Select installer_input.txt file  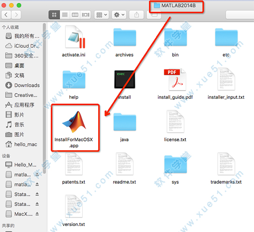tap(226, 79)
